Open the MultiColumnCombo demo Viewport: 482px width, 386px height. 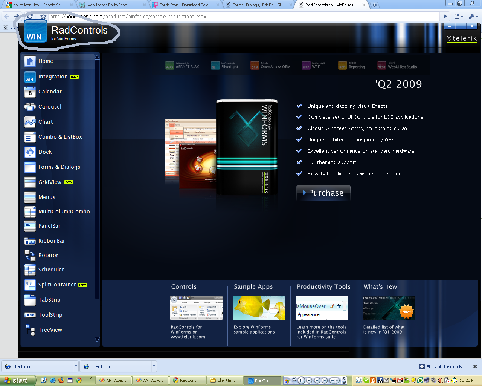click(58, 211)
